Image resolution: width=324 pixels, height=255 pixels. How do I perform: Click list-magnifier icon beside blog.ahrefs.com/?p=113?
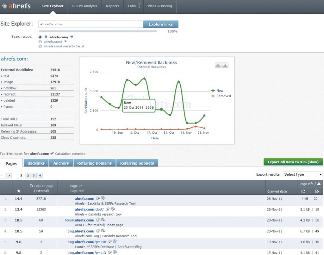click(115, 252)
